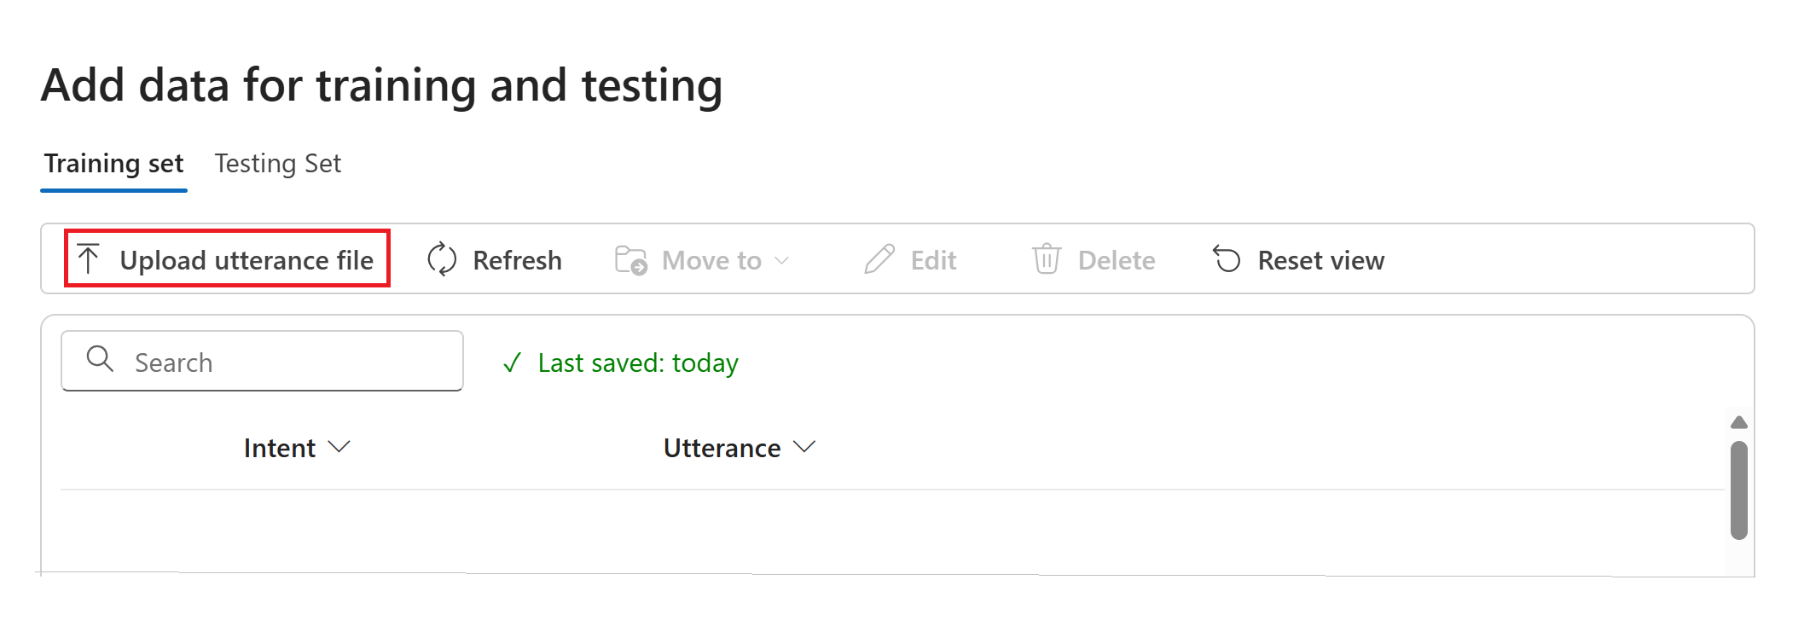Open the Intent column dropdown
1810x638 pixels.
[x=340, y=446]
